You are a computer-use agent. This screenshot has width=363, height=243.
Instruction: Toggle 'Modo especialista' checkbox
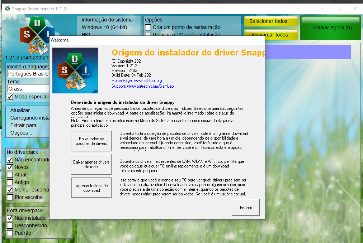(x=10, y=97)
